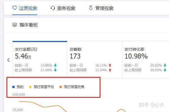
Task: Click the 13.86% day-over-day value
Action: click(46, 65)
